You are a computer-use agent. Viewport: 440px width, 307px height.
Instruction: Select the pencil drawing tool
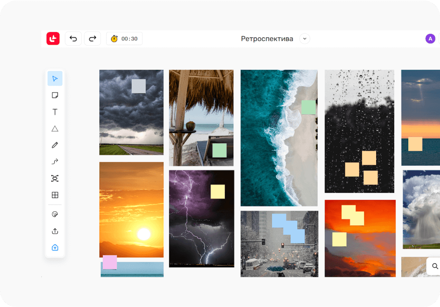pyautogui.click(x=55, y=145)
